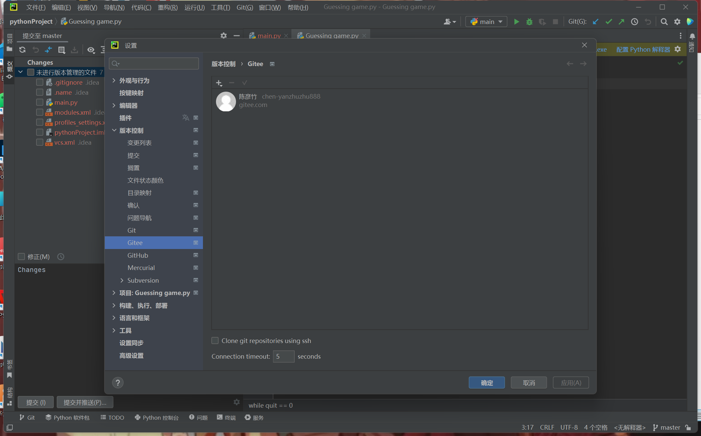Expand the 外观与行为 settings section
The width and height of the screenshot is (701, 436).
point(114,81)
